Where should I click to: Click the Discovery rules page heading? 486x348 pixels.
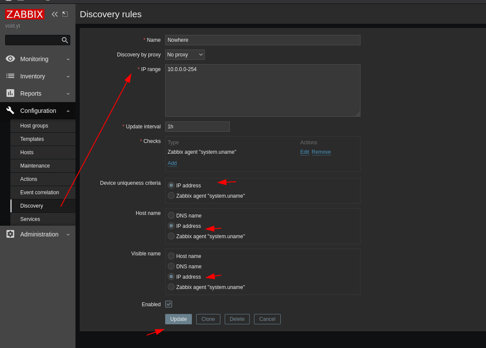click(x=111, y=14)
